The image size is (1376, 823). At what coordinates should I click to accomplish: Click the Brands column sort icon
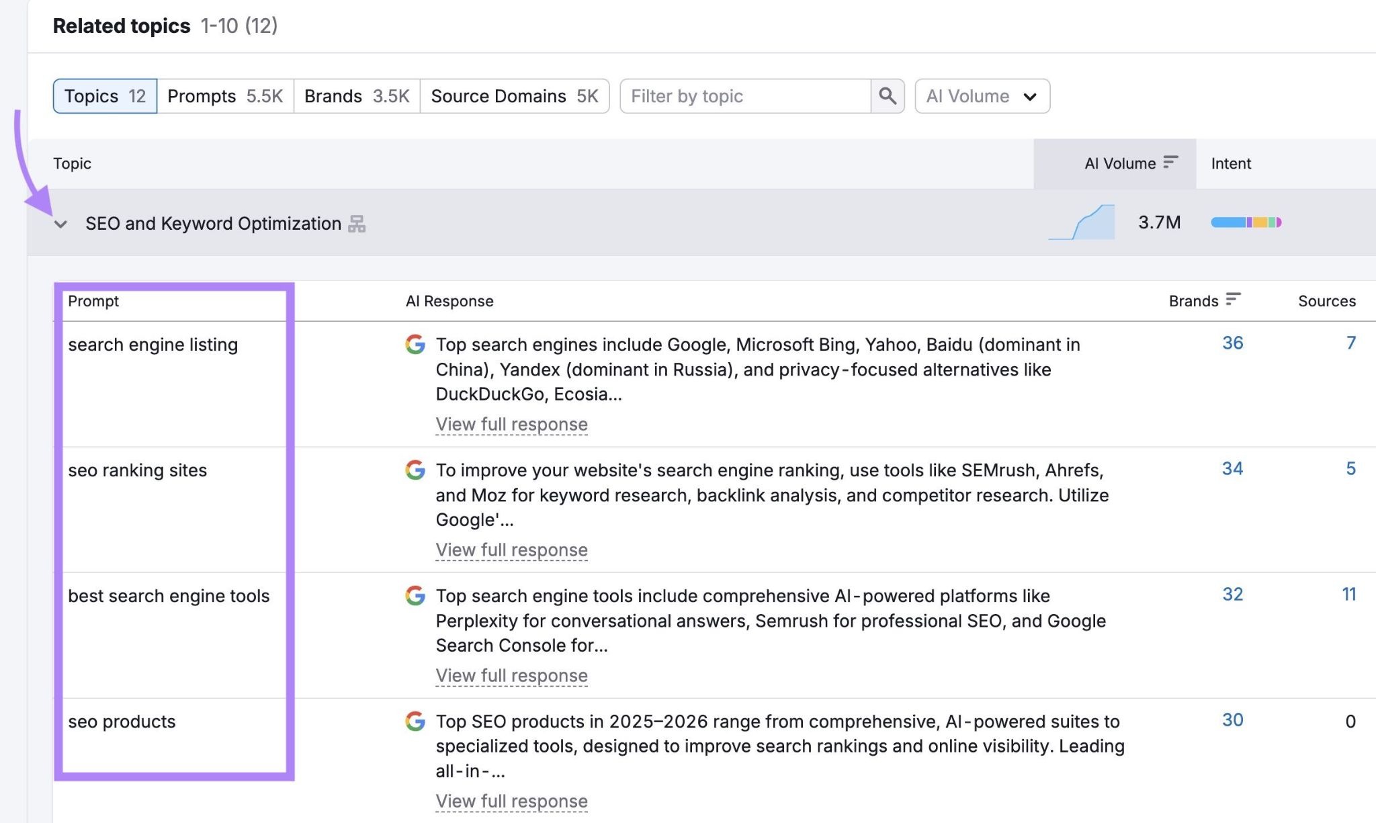tap(1232, 300)
